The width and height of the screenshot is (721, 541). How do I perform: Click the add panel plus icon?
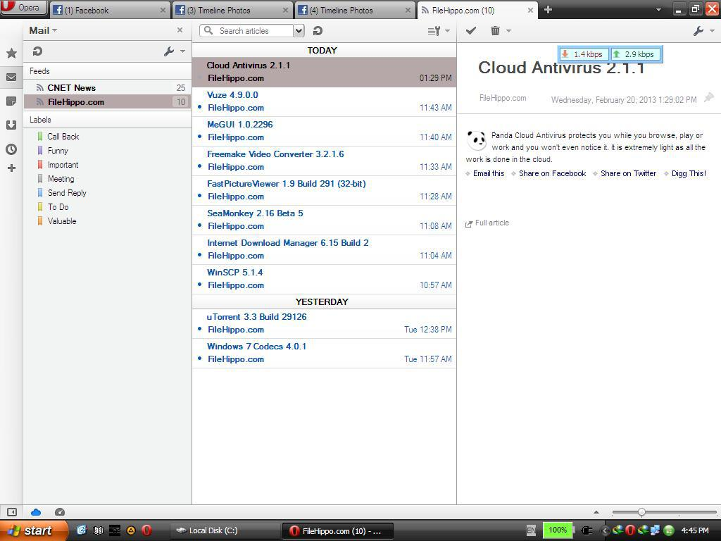tap(11, 168)
